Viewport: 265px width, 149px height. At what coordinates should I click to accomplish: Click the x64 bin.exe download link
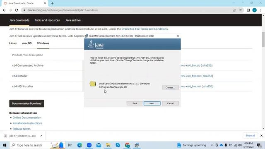click(190, 76)
